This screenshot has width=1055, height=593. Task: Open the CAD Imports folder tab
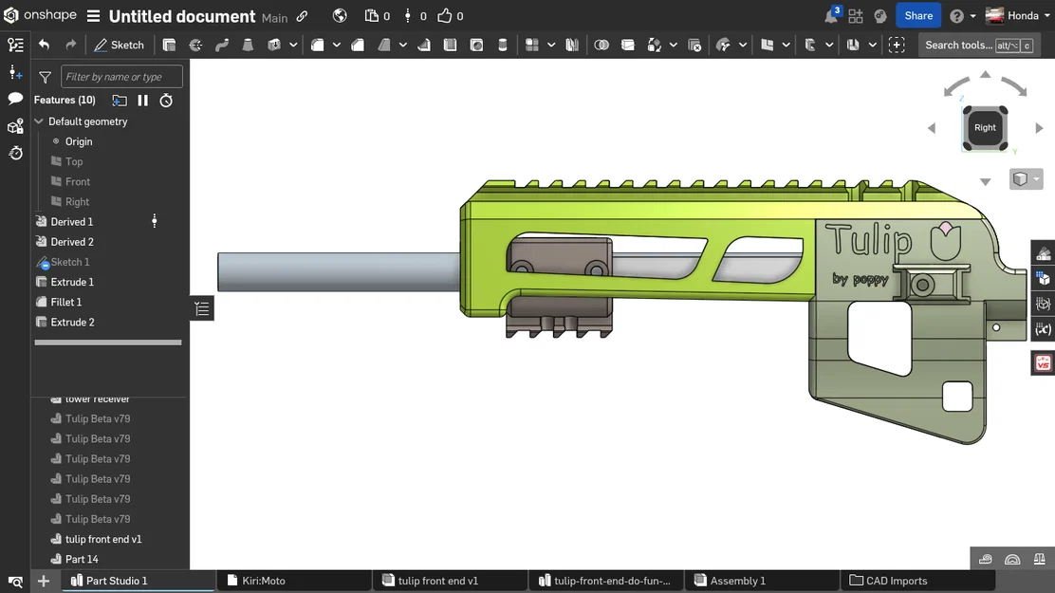pyautogui.click(x=917, y=581)
